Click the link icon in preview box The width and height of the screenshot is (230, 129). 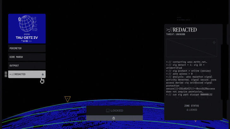tap(214, 42)
